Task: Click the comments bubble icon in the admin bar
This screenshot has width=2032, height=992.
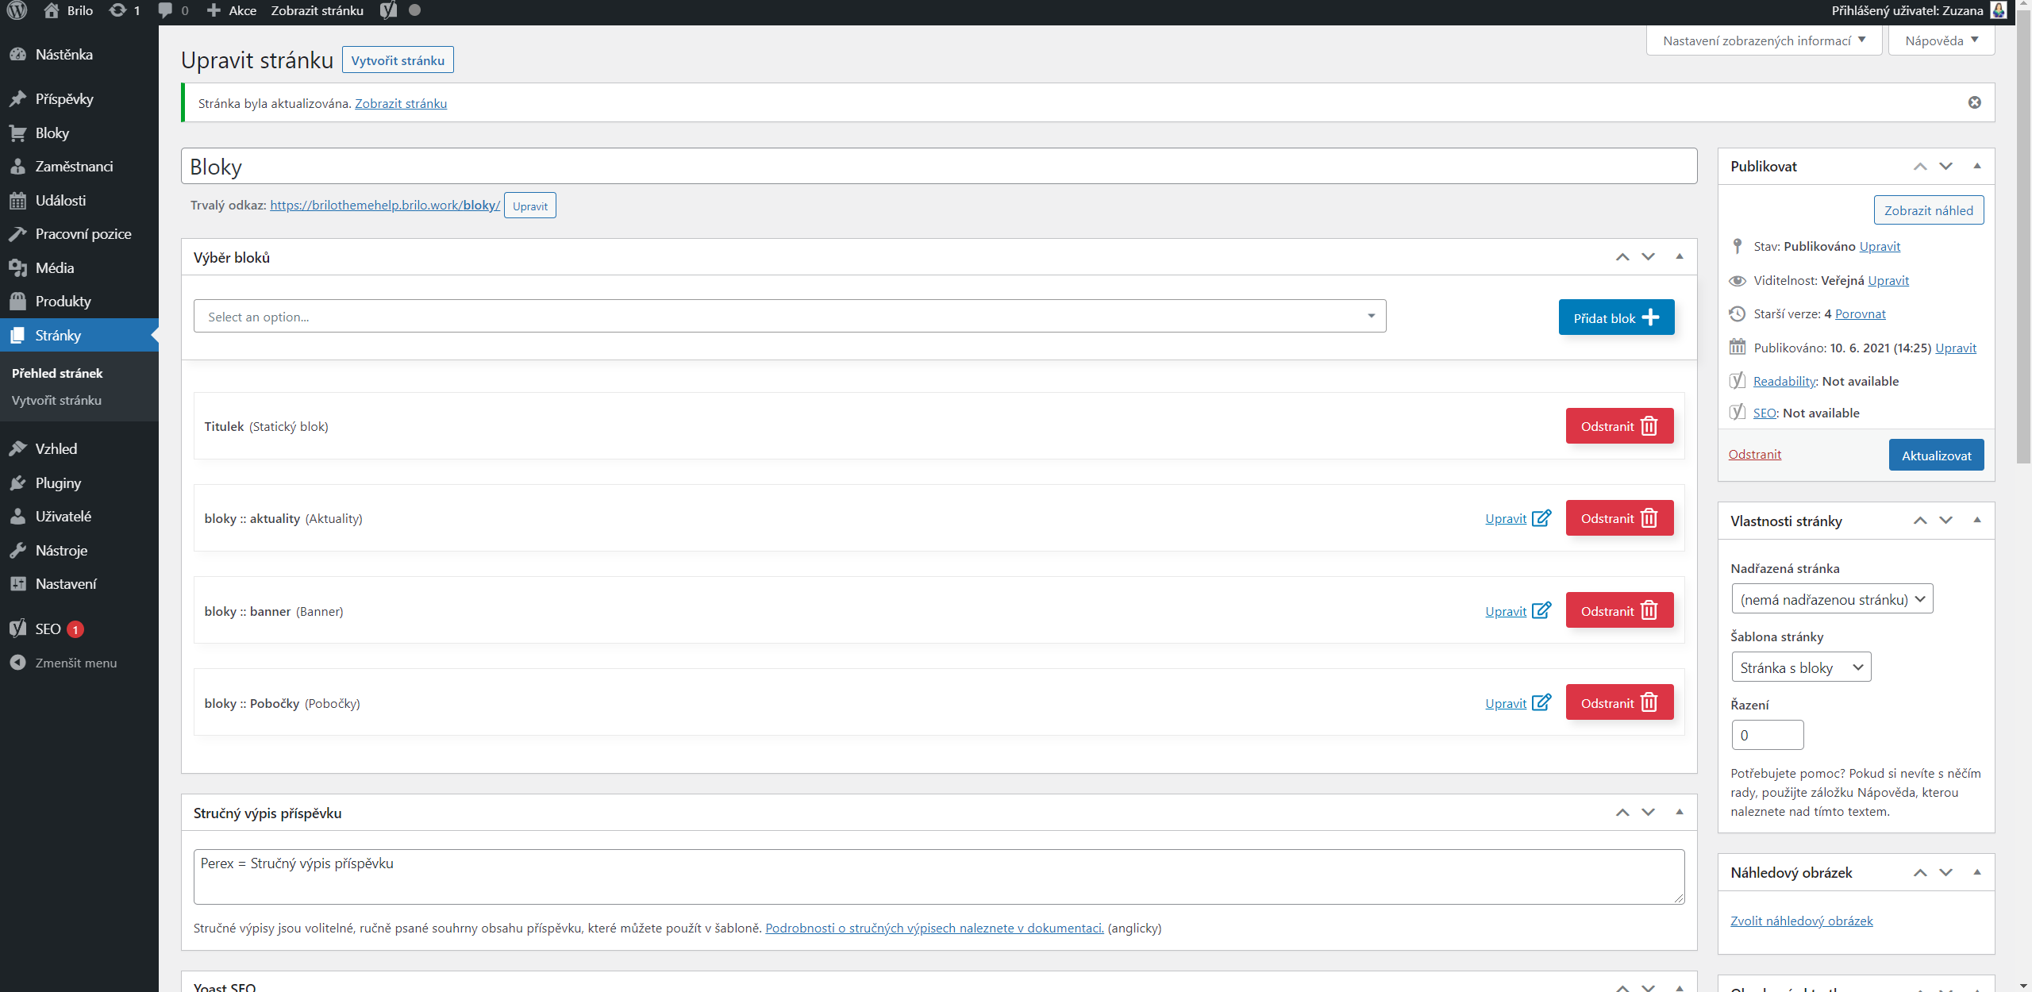Action: [x=165, y=10]
